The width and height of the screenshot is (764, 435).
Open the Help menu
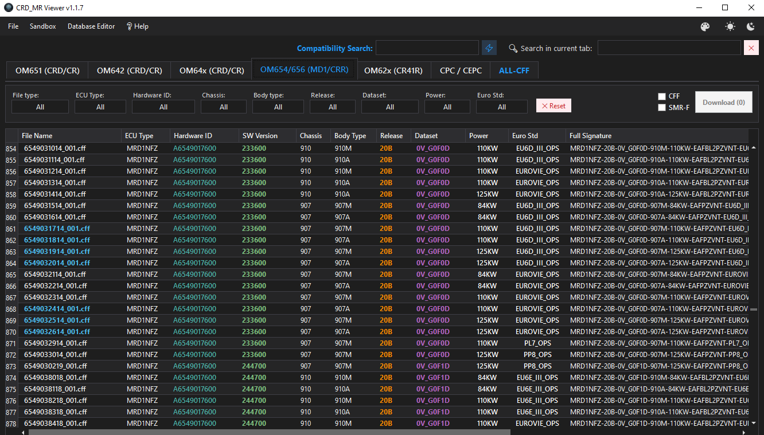click(138, 26)
